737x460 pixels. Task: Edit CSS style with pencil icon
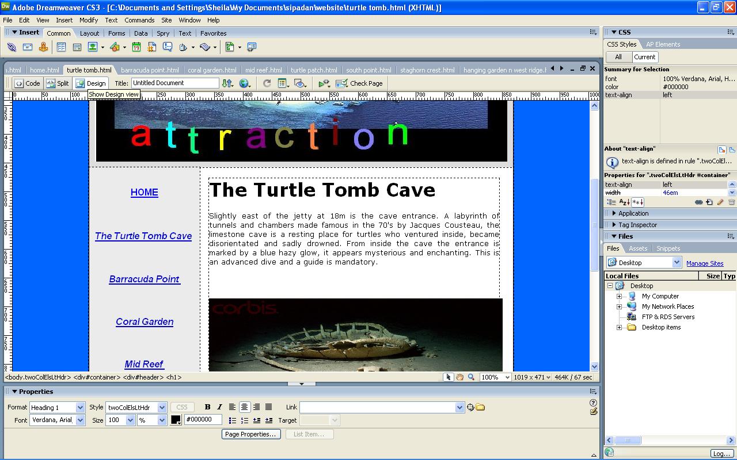720,202
